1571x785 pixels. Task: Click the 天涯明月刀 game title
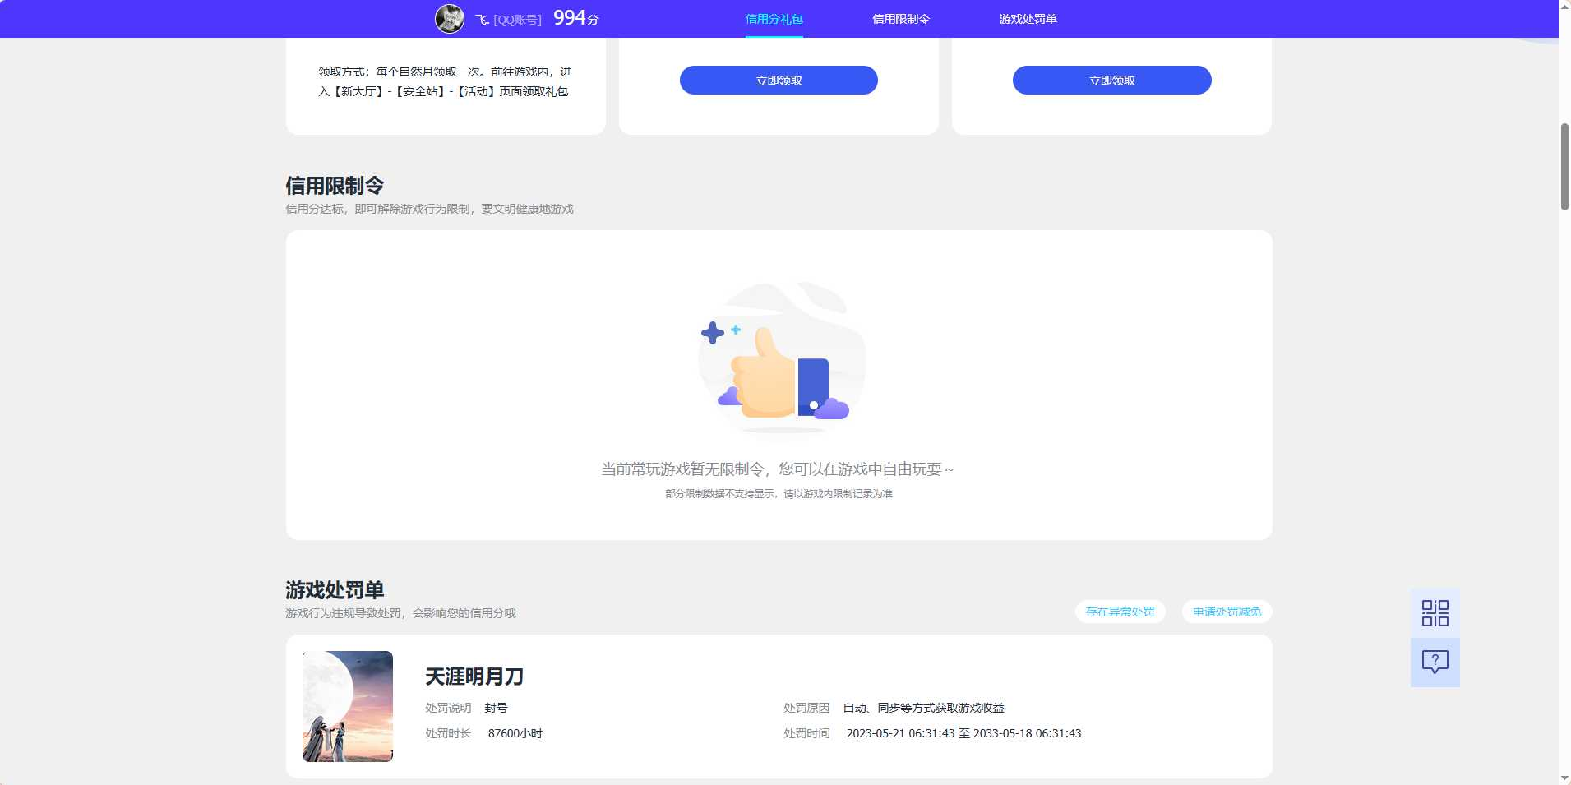(x=474, y=676)
